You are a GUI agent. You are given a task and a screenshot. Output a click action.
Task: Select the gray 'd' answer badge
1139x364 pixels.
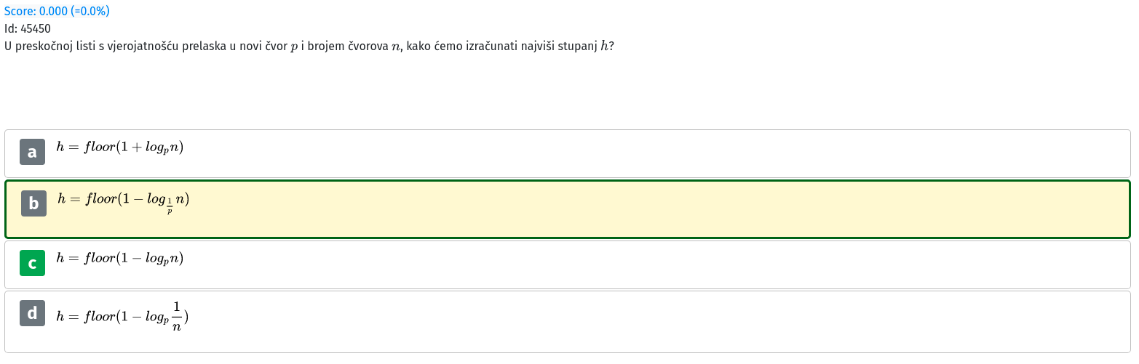(x=32, y=313)
